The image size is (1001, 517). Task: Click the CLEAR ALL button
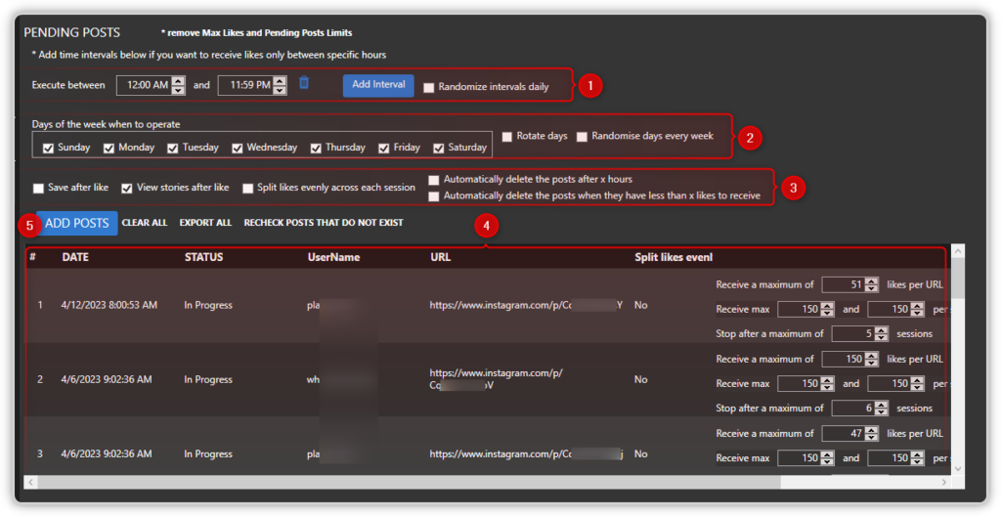[145, 223]
